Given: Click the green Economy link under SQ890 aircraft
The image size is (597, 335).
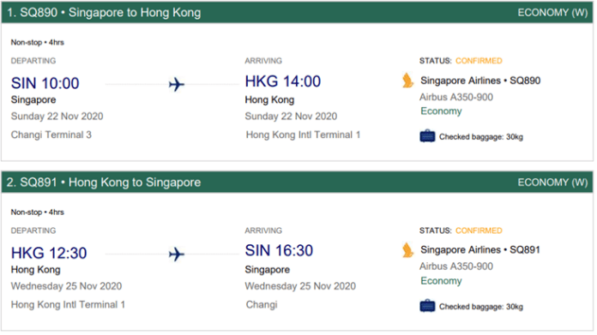Looking at the screenshot, I should pos(441,111).
